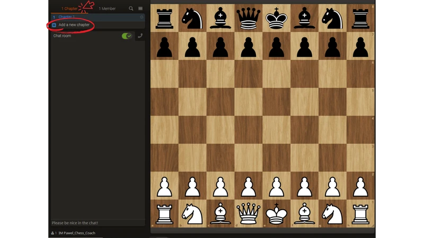Select the white queen on d1
424x238 pixels.
tap(248, 214)
